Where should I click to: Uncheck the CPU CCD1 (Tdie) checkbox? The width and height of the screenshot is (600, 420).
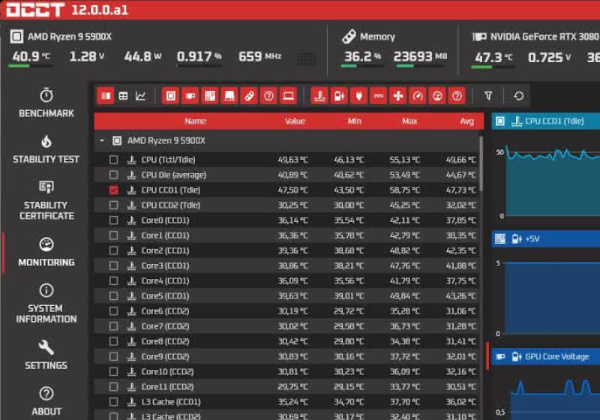point(114,190)
